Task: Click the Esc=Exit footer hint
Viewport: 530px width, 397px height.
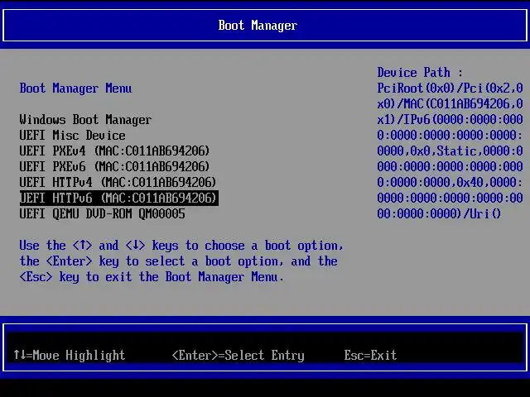Action: tap(370, 355)
